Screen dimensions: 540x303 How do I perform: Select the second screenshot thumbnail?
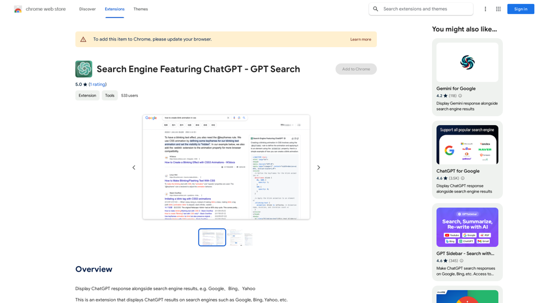click(240, 237)
